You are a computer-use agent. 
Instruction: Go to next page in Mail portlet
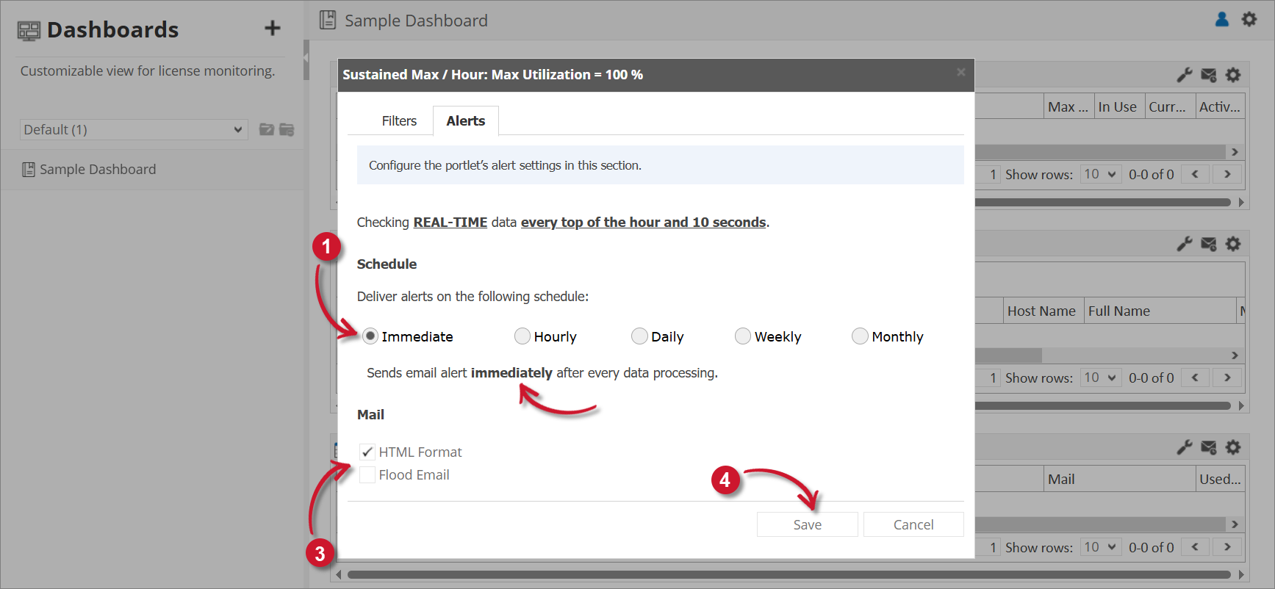point(1227,547)
